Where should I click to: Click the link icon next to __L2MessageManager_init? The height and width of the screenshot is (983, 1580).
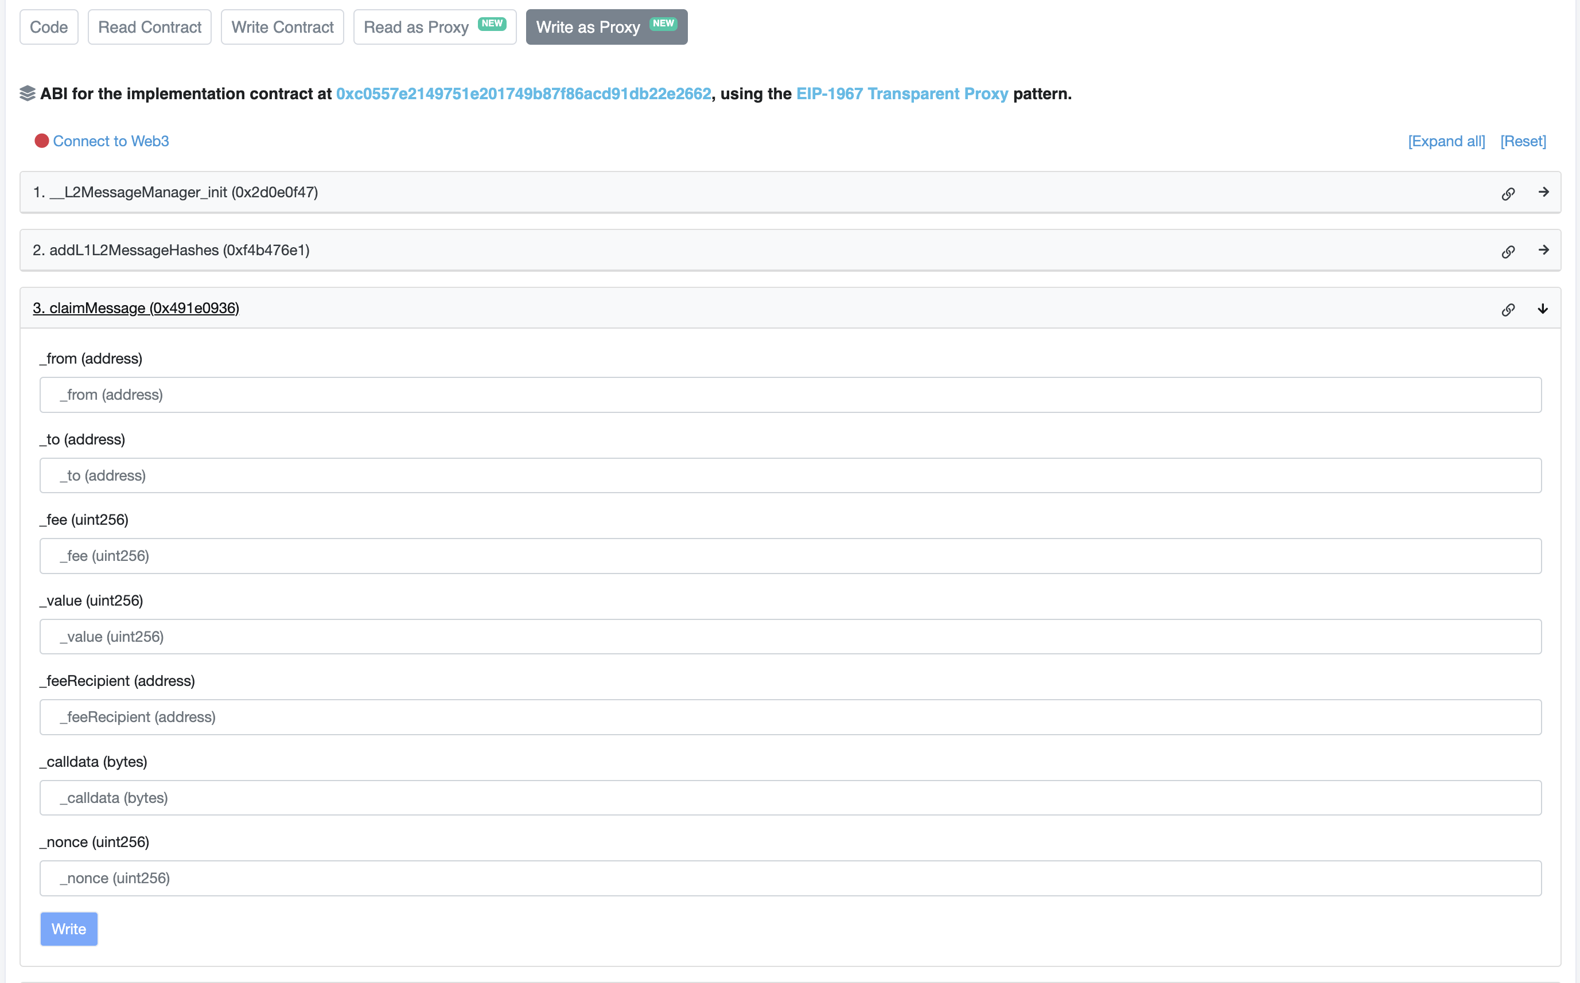1508,192
